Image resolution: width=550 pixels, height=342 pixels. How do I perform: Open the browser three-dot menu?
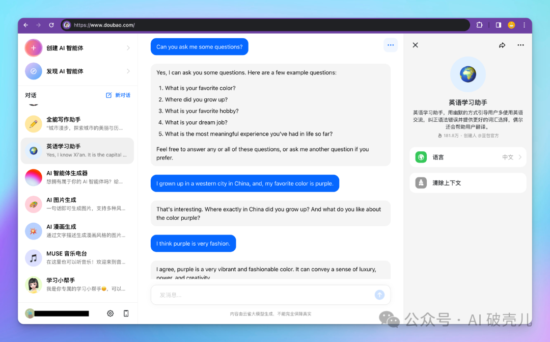pos(525,25)
